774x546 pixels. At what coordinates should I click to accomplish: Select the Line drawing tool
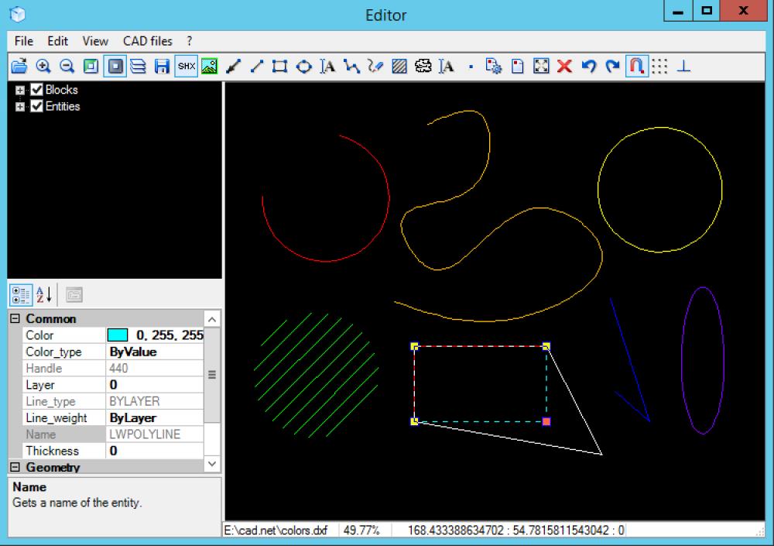coord(257,66)
